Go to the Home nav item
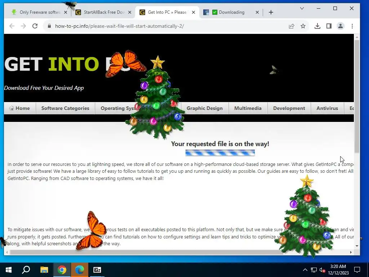 20,108
